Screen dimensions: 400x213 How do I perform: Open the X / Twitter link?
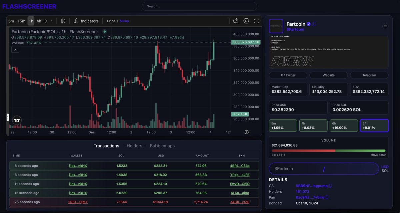click(288, 75)
